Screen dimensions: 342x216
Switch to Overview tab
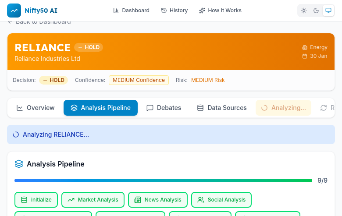coord(36,108)
